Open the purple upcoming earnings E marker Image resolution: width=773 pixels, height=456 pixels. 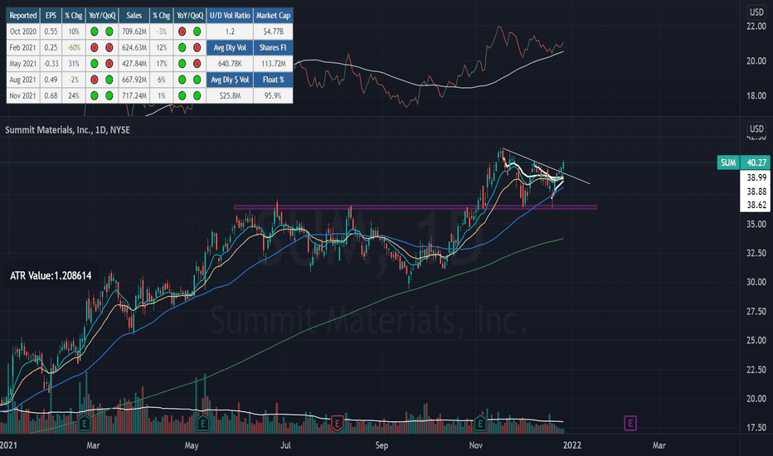click(x=630, y=423)
